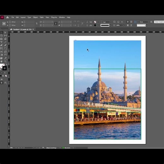Select the Selection tool
The image size is (164, 164).
click(x=1, y=32)
